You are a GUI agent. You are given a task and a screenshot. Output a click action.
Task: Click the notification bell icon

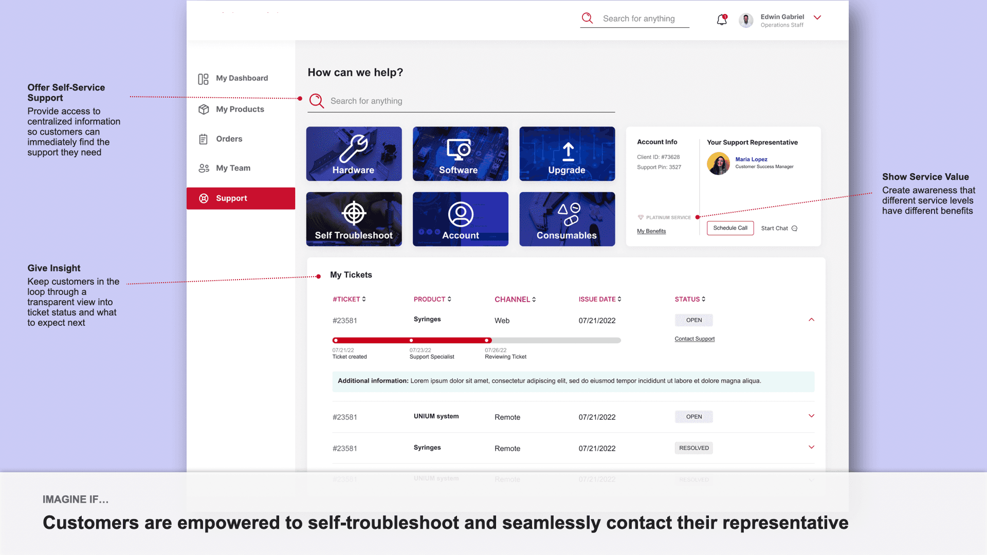(722, 20)
